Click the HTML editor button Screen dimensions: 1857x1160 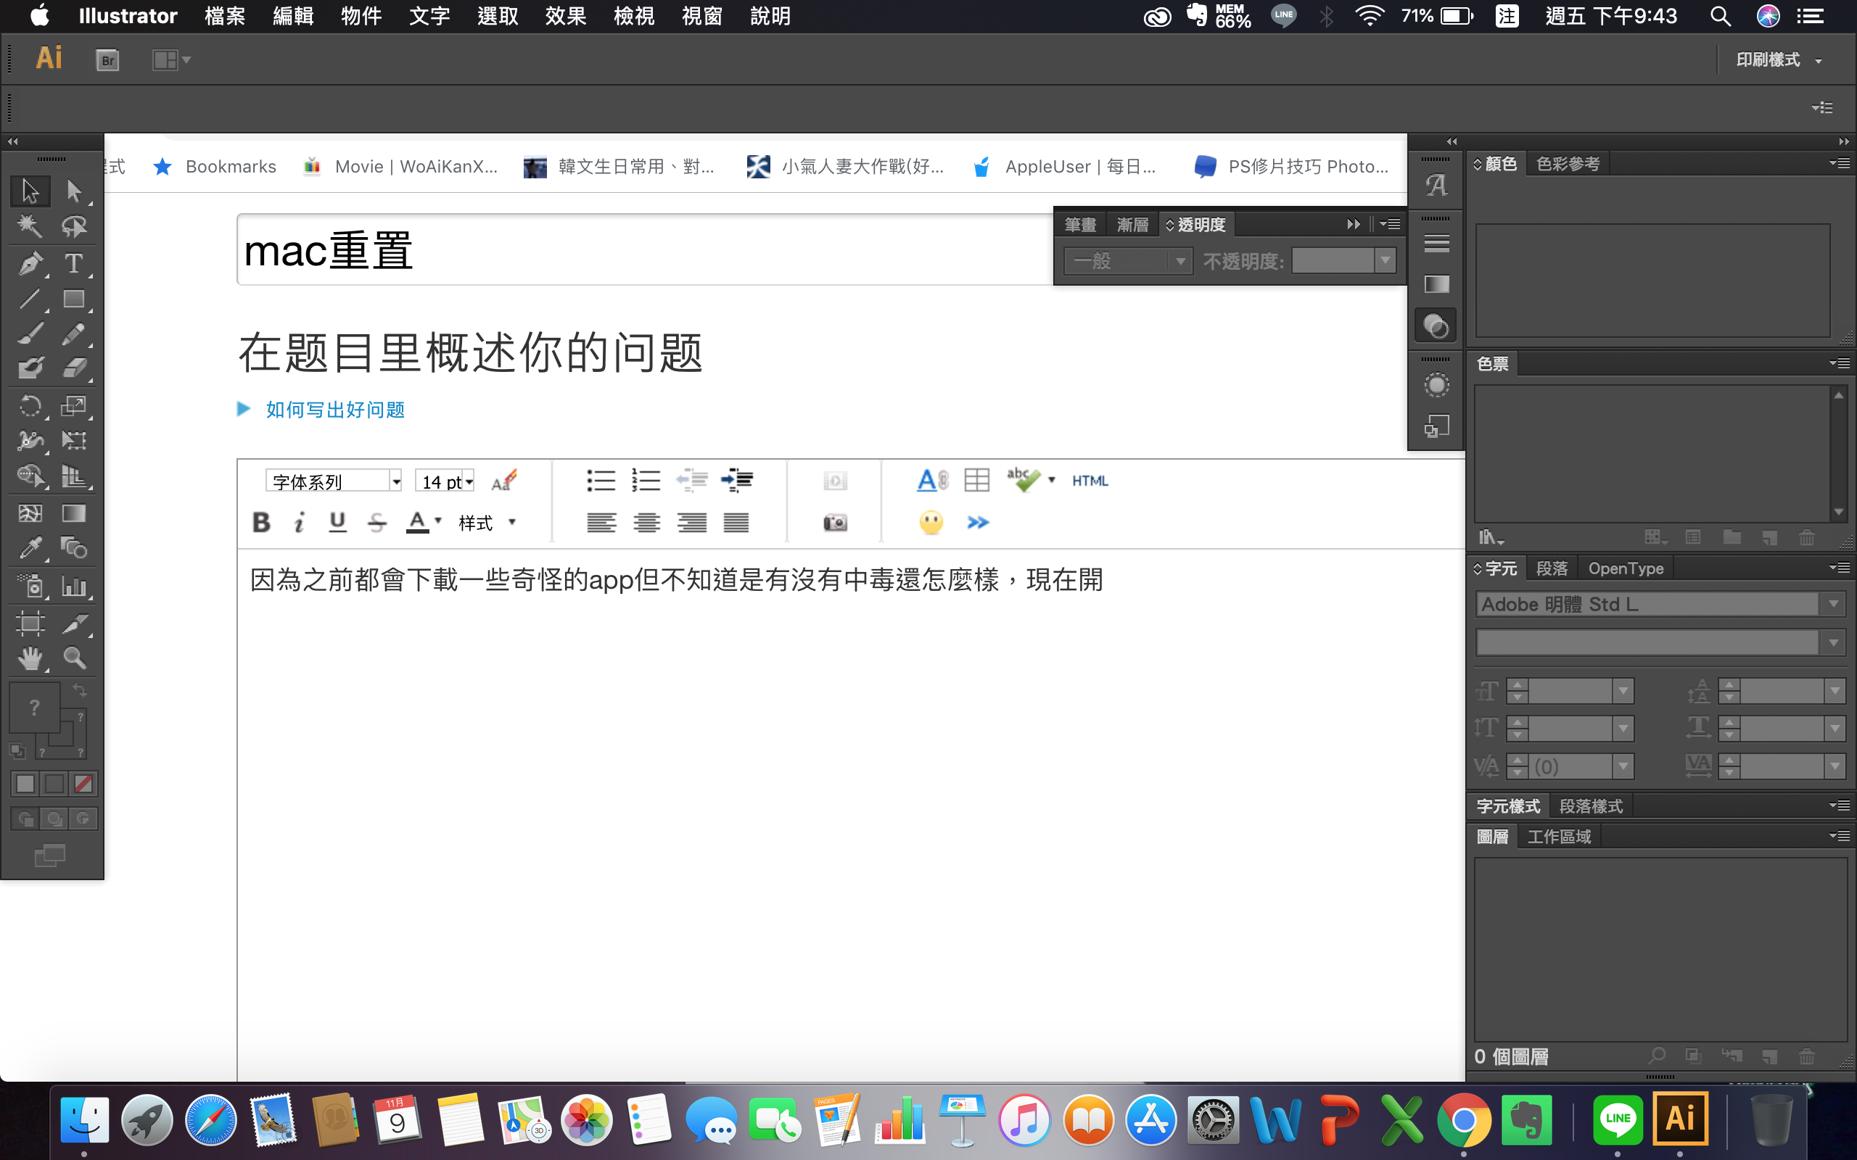point(1090,481)
